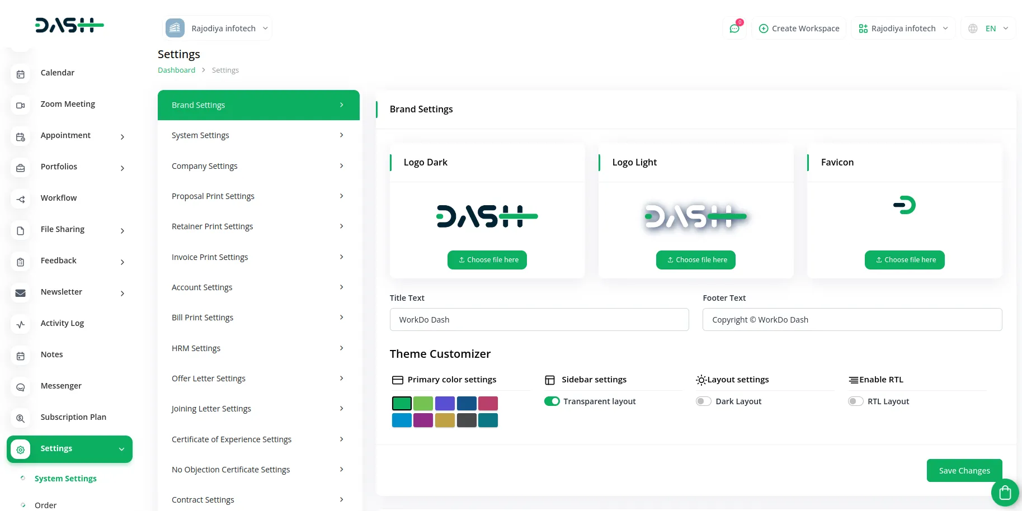Navigate back using the Dashboard breadcrumb link

point(176,70)
